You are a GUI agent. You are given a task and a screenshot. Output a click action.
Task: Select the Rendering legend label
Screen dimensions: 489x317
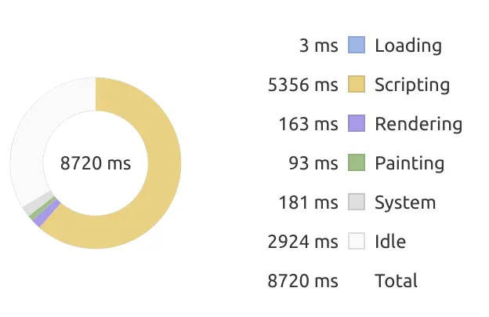pyautogui.click(x=418, y=124)
